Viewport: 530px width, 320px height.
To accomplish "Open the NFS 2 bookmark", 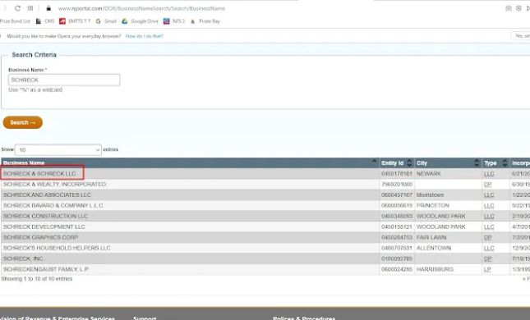I will (174, 21).
